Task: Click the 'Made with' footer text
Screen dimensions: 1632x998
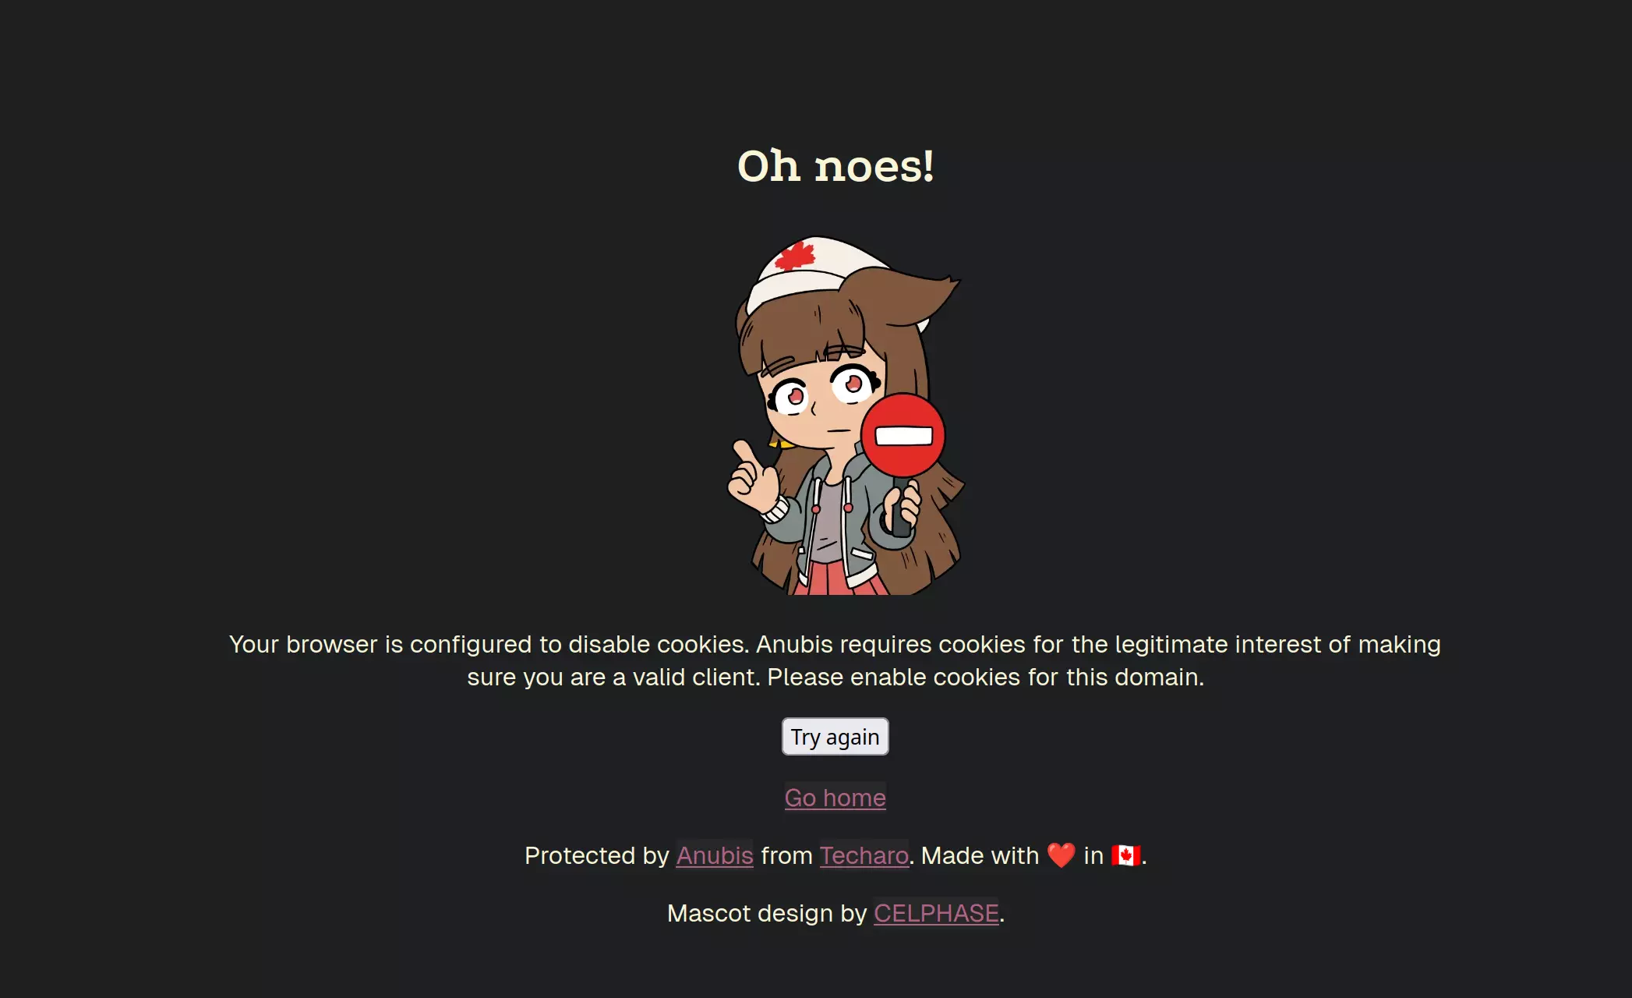Action: [x=980, y=855]
